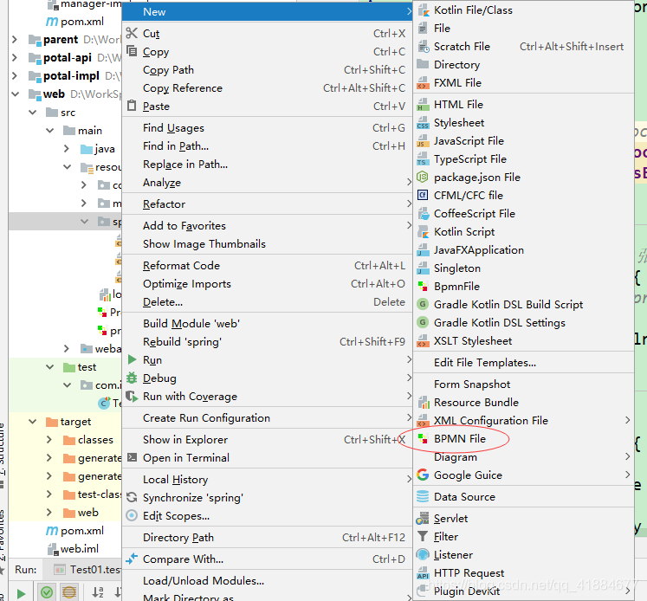Toggle the show ignored tests filter

tap(69, 592)
